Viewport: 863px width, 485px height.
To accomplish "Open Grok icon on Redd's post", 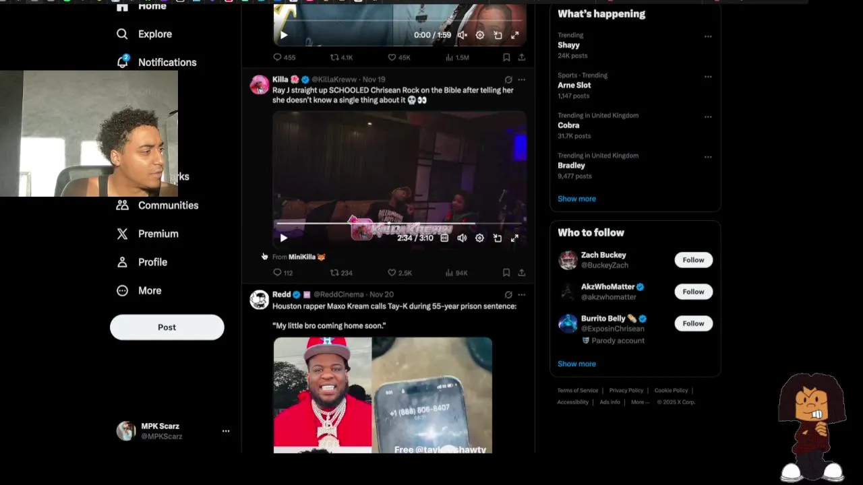I will click(x=508, y=294).
